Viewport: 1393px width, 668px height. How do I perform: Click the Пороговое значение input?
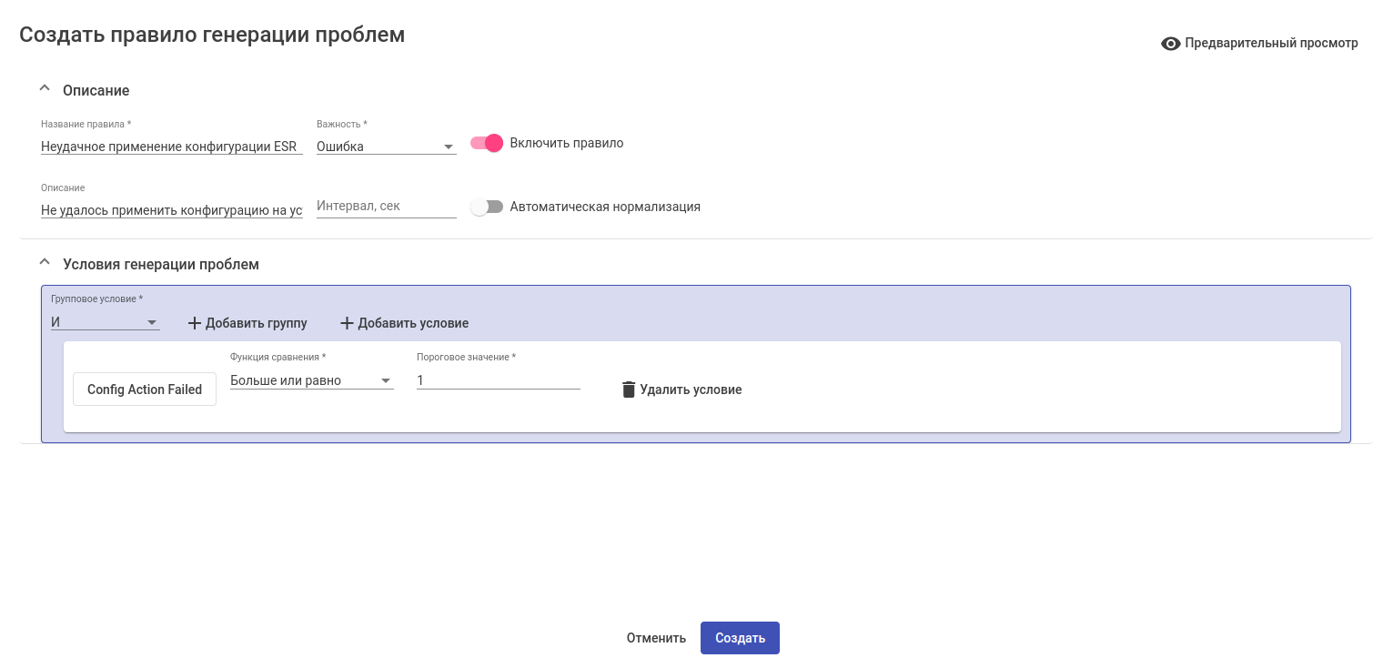(x=498, y=380)
